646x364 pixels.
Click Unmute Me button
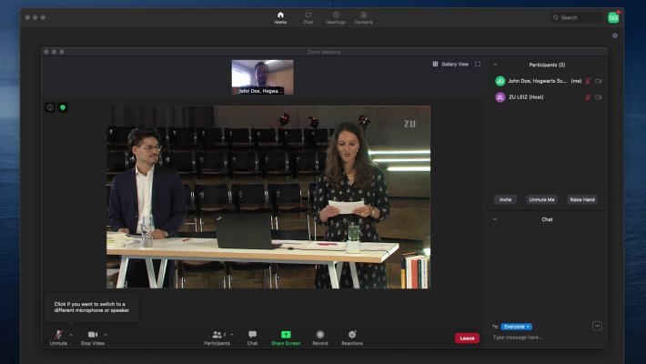click(x=541, y=199)
